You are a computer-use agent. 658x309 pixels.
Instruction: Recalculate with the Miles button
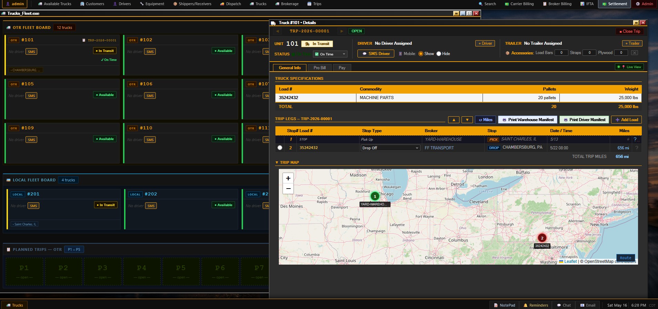[x=485, y=120]
